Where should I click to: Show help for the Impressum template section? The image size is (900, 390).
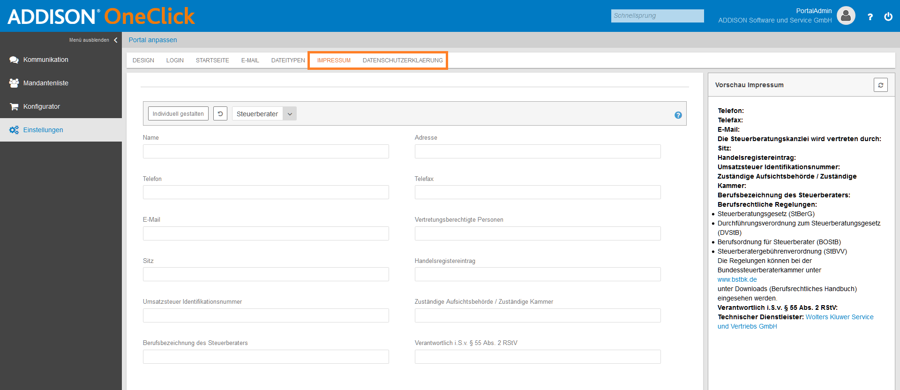pyautogui.click(x=678, y=115)
